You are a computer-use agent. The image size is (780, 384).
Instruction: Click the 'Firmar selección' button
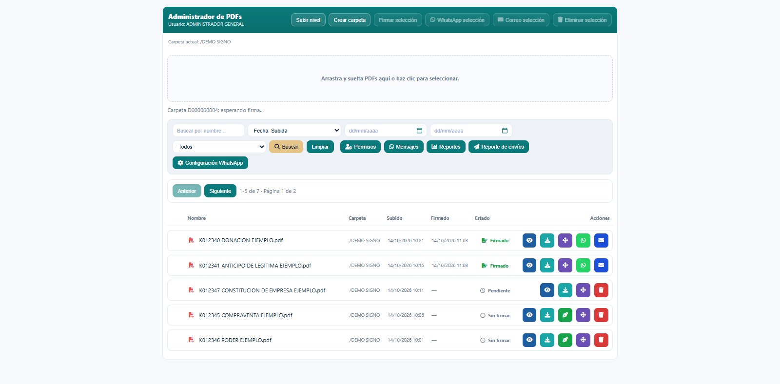[398, 20]
